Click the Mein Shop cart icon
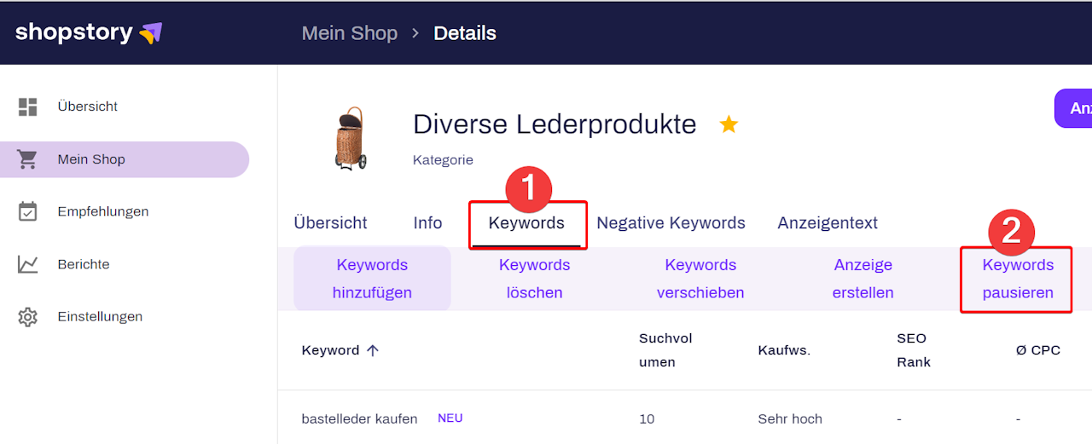 28,159
